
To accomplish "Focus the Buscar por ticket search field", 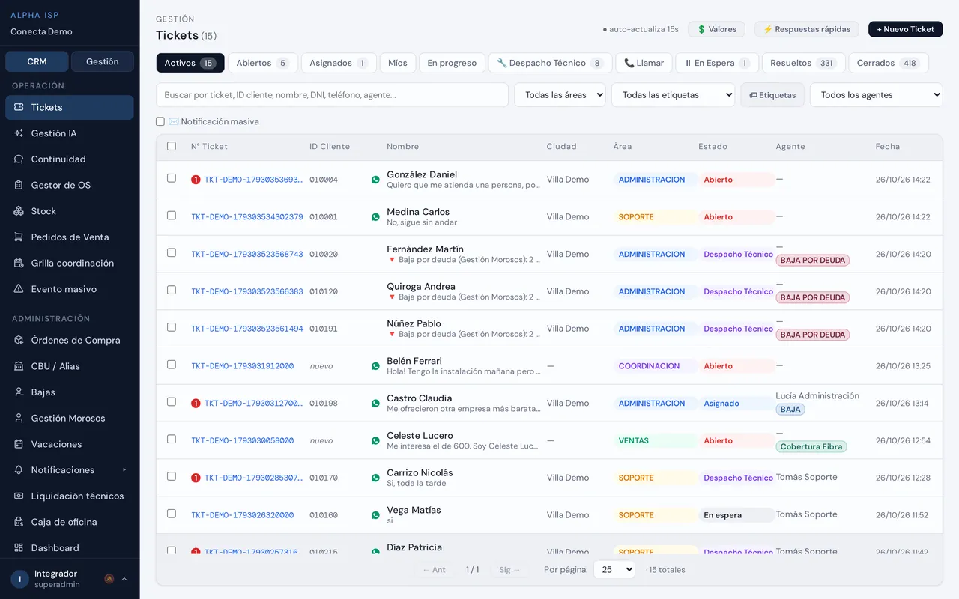I will point(332,95).
